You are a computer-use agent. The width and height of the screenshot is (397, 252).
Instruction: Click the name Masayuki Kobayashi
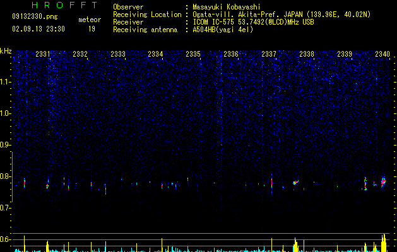tap(227, 7)
